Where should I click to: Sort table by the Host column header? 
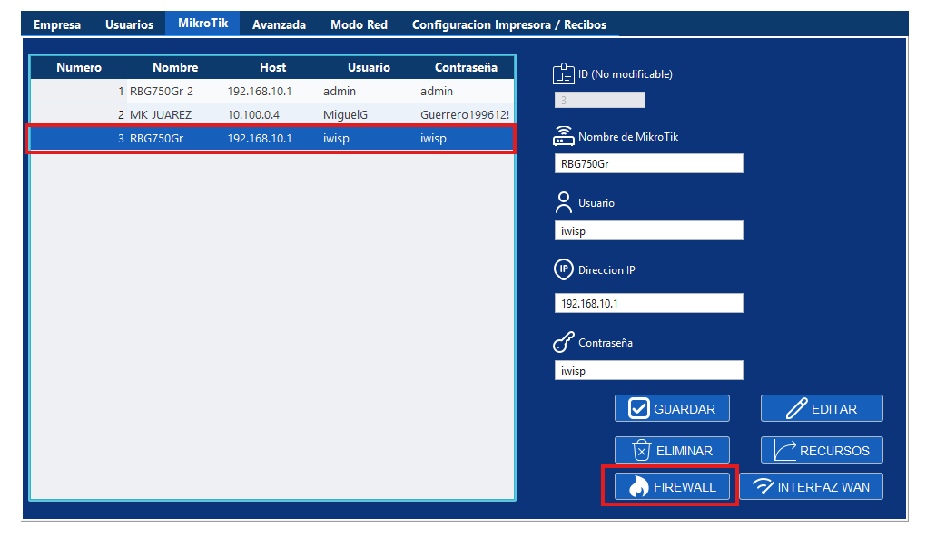tap(272, 68)
